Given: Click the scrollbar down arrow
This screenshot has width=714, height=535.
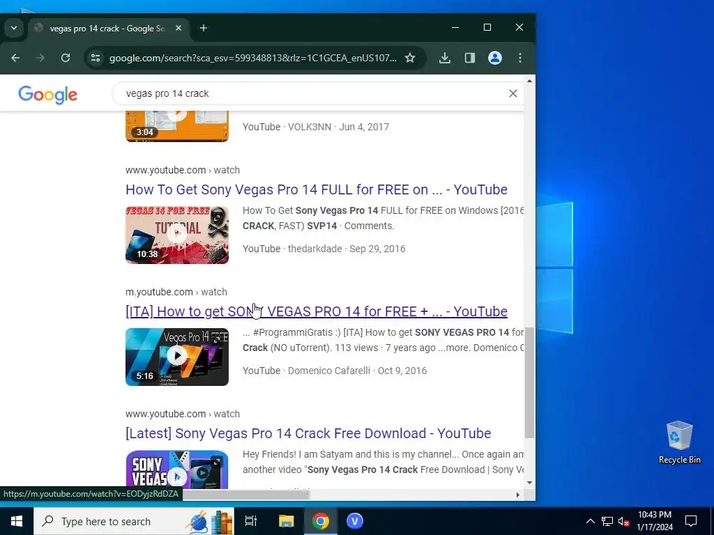Looking at the screenshot, I should [529, 483].
